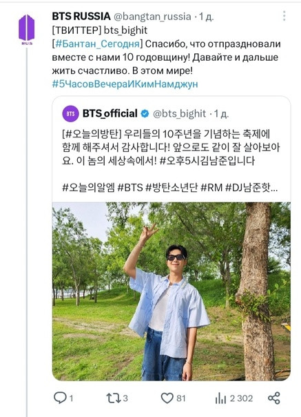Open quoted tweet Korean text body
301x417 pixels.
click(171, 161)
